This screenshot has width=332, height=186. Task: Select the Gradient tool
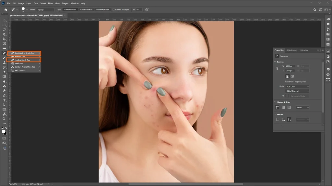tap(4, 76)
